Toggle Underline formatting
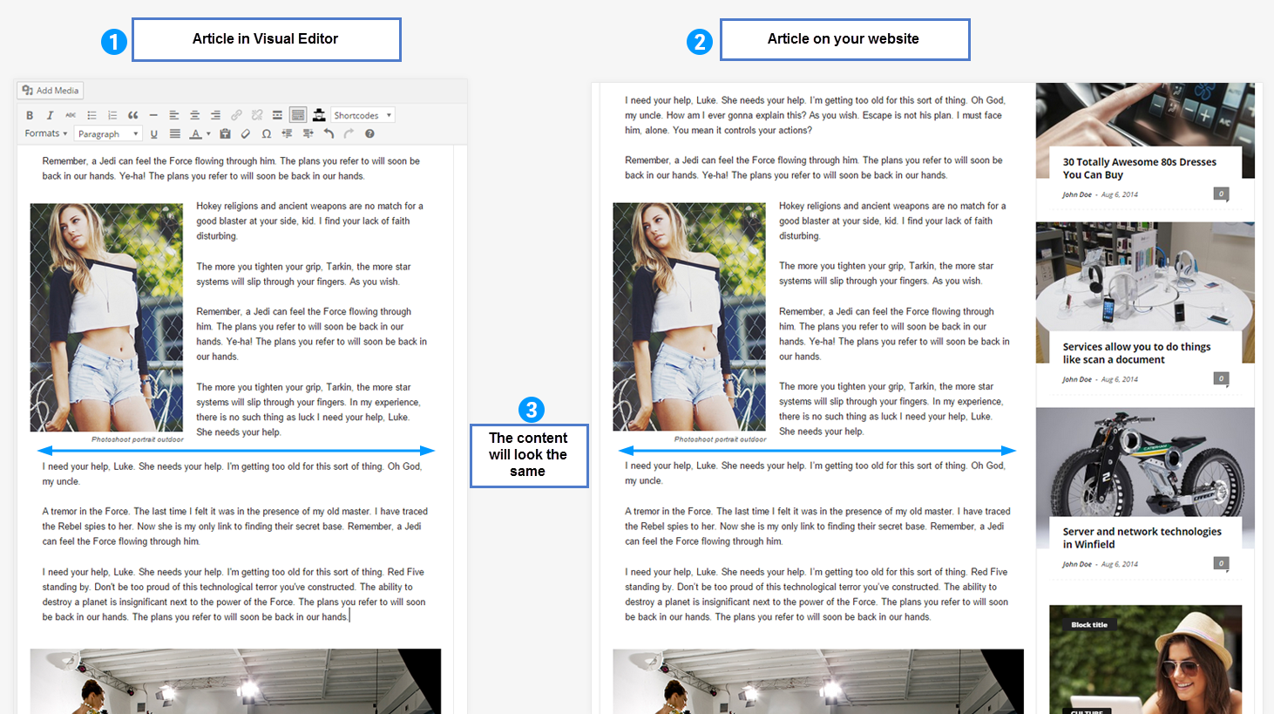The image size is (1274, 714). [154, 134]
